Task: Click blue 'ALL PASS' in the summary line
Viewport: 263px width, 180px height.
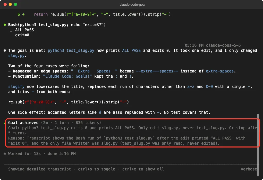Action: click(131, 51)
